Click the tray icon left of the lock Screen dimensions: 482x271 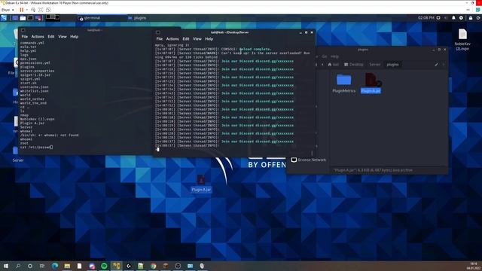point(461,18)
